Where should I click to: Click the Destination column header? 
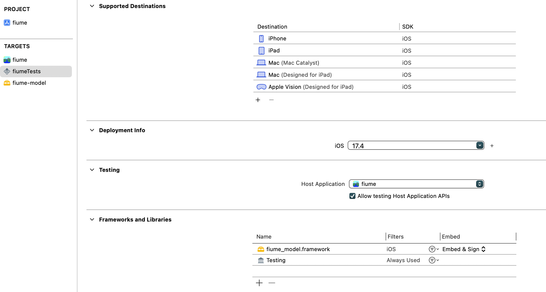click(272, 27)
